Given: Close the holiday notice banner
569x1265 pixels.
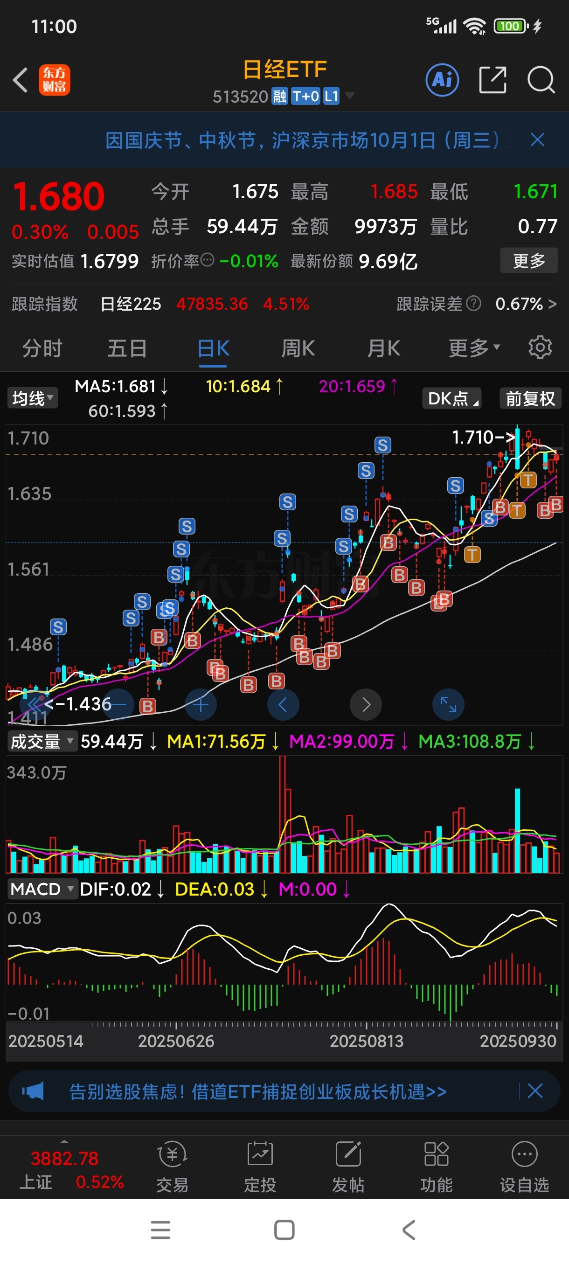Looking at the screenshot, I should pos(538,140).
